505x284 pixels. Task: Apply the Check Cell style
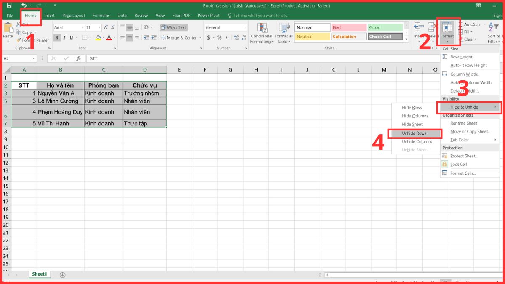click(x=385, y=37)
